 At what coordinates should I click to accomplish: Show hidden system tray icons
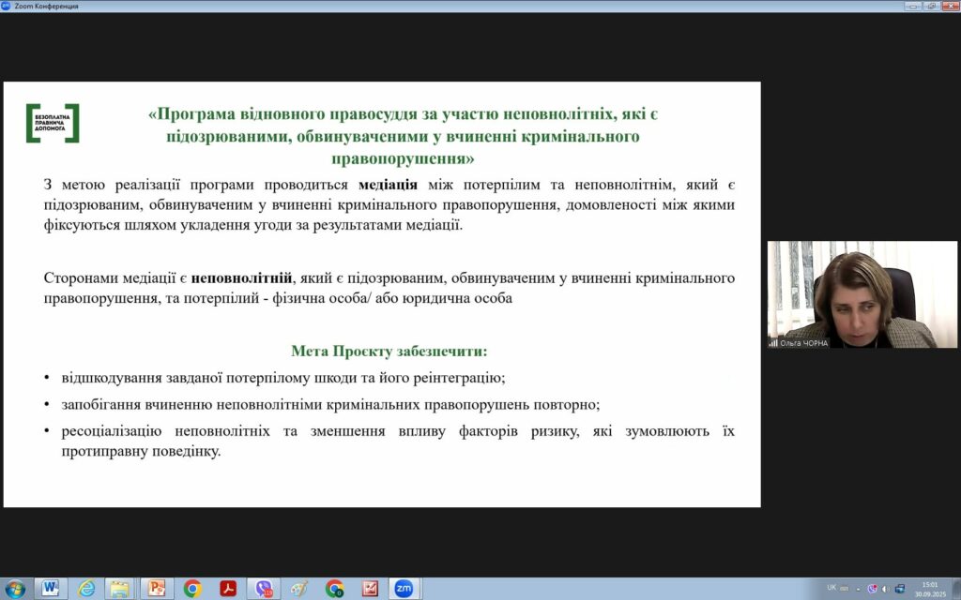858,589
